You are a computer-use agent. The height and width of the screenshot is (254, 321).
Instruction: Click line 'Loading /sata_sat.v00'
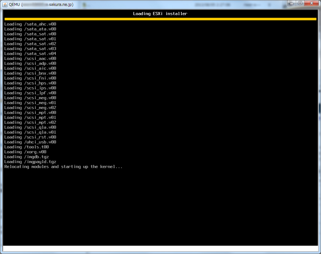[30, 34]
